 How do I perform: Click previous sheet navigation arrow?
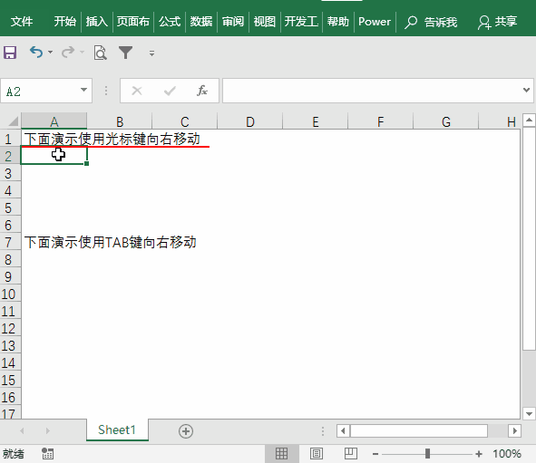coord(22,431)
